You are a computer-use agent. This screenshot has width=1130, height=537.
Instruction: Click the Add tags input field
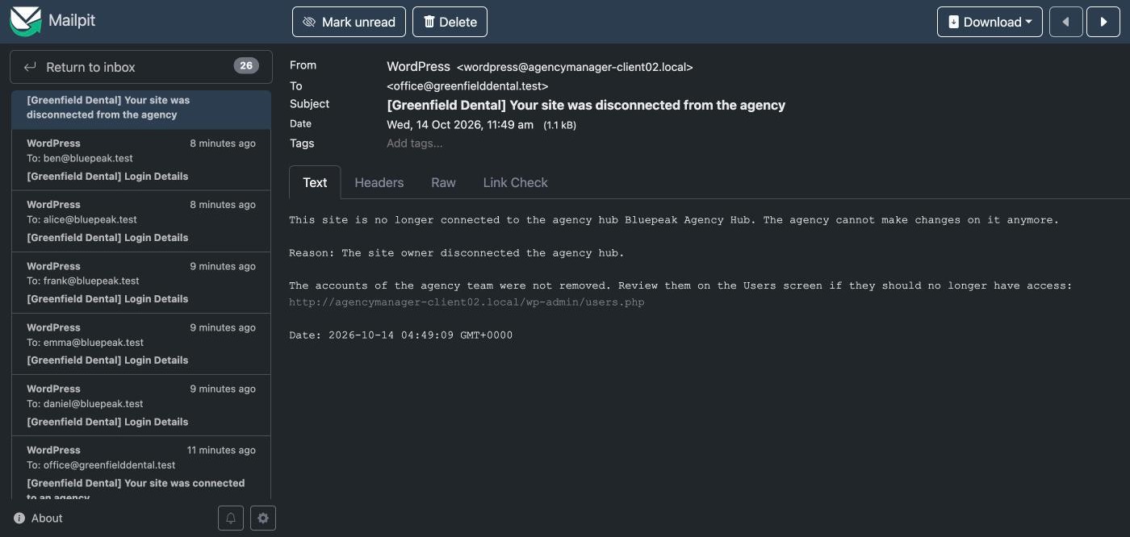(x=415, y=144)
